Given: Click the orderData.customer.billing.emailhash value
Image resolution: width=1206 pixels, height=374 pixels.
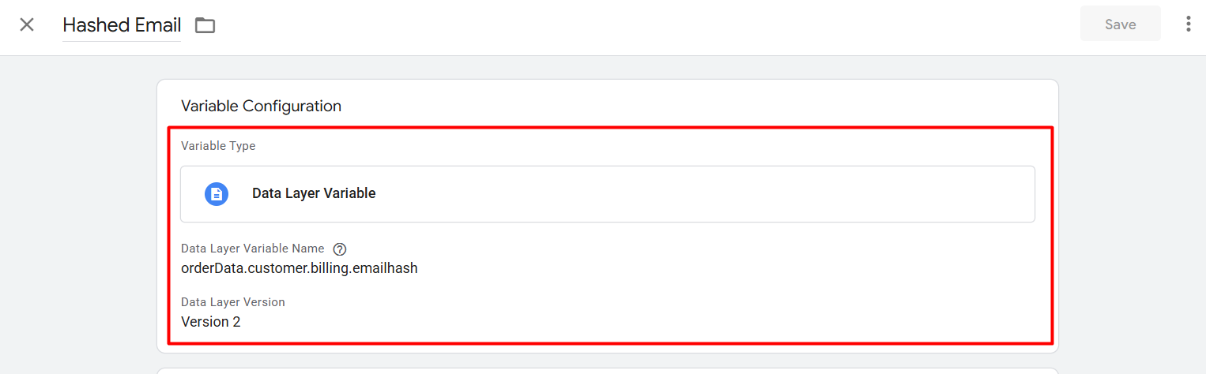Looking at the screenshot, I should click(299, 268).
